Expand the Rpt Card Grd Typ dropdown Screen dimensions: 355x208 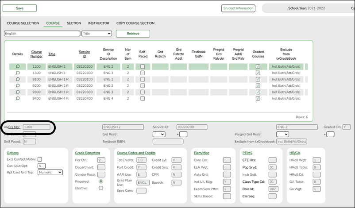pos(50,172)
